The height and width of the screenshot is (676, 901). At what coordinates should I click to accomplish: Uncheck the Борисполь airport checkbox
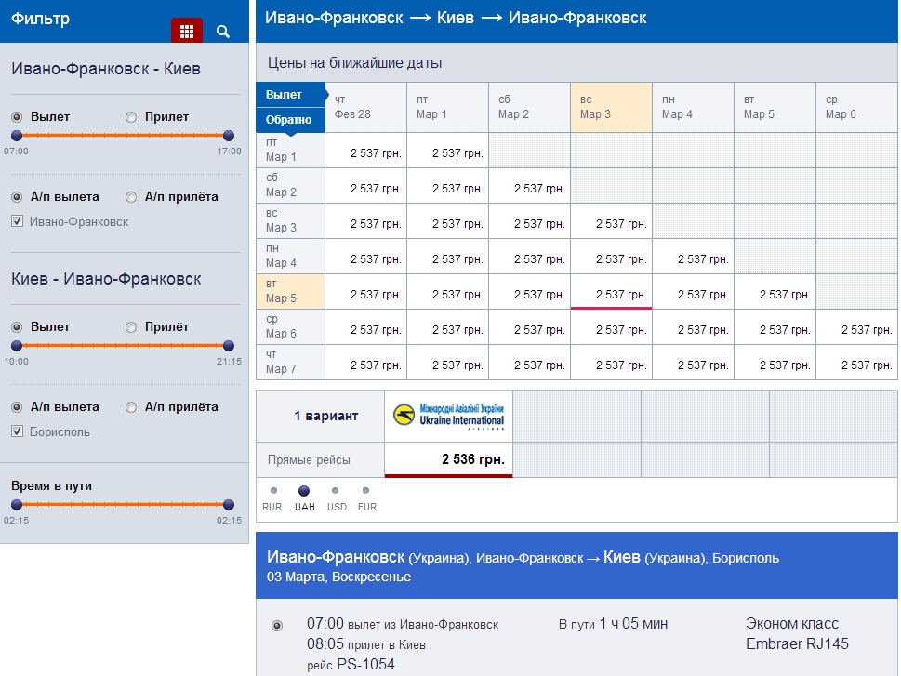[x=17, y=431]
